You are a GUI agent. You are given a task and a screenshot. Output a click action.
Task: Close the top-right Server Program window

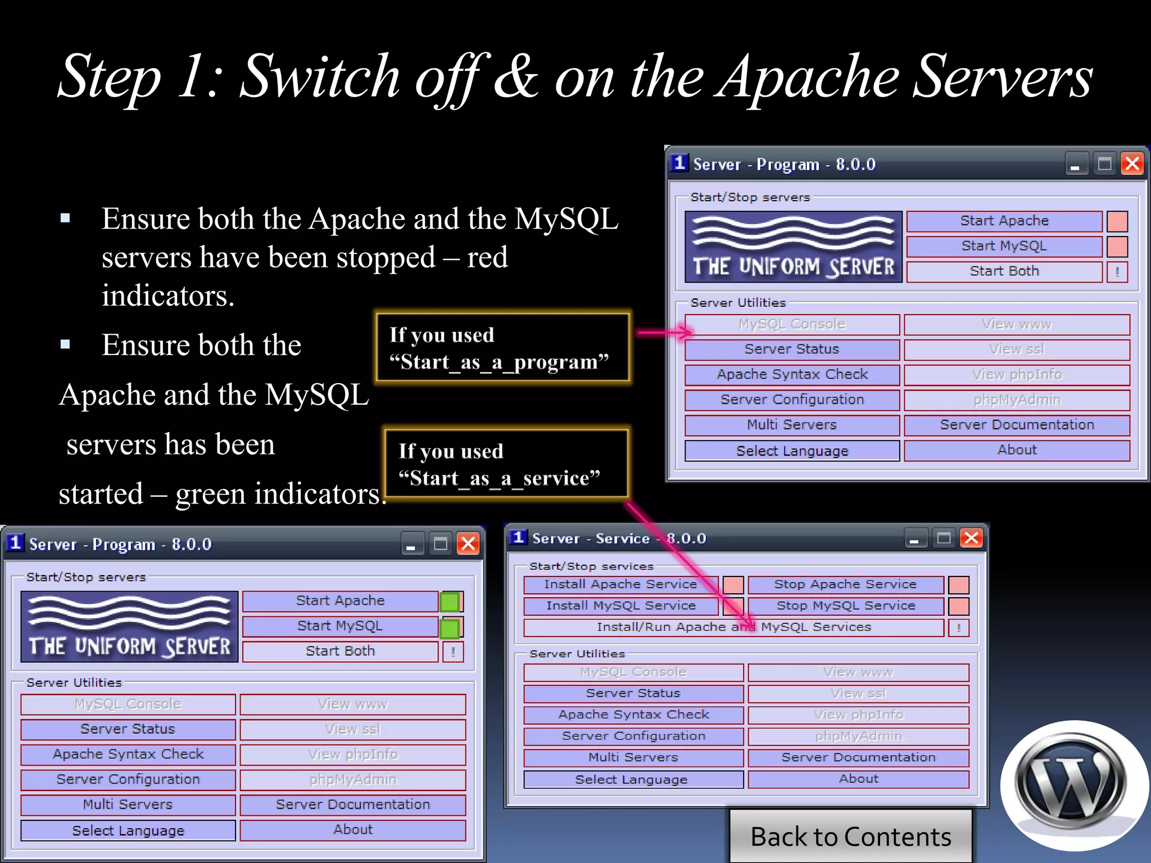[x=1132, y=164]
